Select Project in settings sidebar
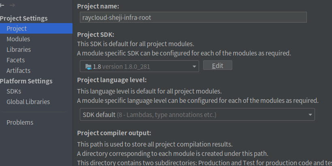332x166 pixels. coord(17,28)
